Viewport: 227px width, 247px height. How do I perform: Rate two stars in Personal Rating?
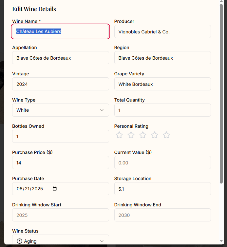pyautogui.click(x=131, y=135)
